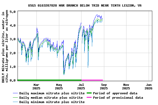The image size is (158, 105).
Task: Click the lowest dip of the plot in mid-May
Action: (x=64, y=74)
